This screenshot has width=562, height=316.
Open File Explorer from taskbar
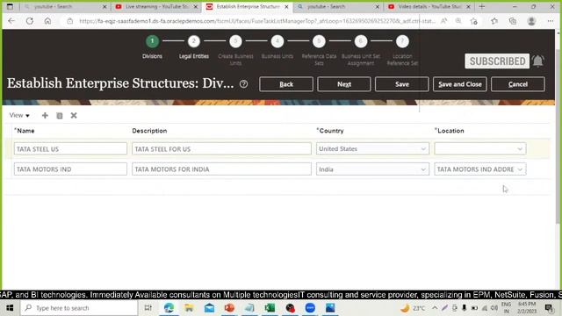pyautogui.click(x=189, y=308)
